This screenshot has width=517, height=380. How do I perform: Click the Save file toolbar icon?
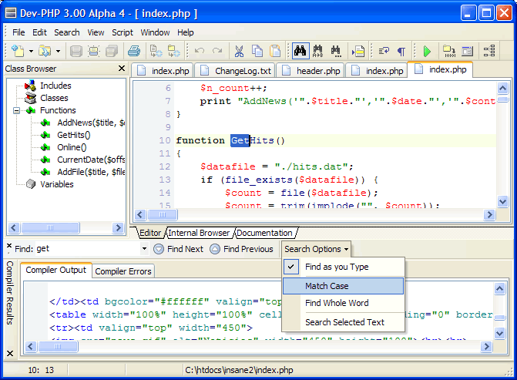(76, 51)
